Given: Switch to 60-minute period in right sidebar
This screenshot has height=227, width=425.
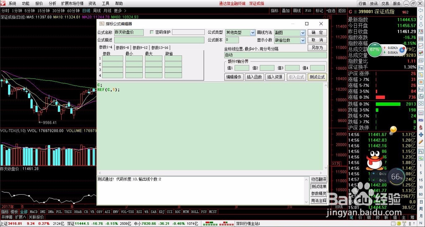Looking at the screenshot, I should pyautogui.click(x=421, y=194).
